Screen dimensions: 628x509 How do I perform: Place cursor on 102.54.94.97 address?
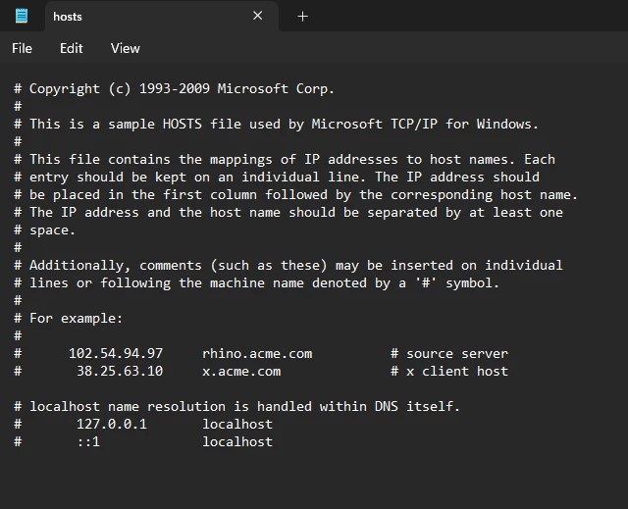116,353
